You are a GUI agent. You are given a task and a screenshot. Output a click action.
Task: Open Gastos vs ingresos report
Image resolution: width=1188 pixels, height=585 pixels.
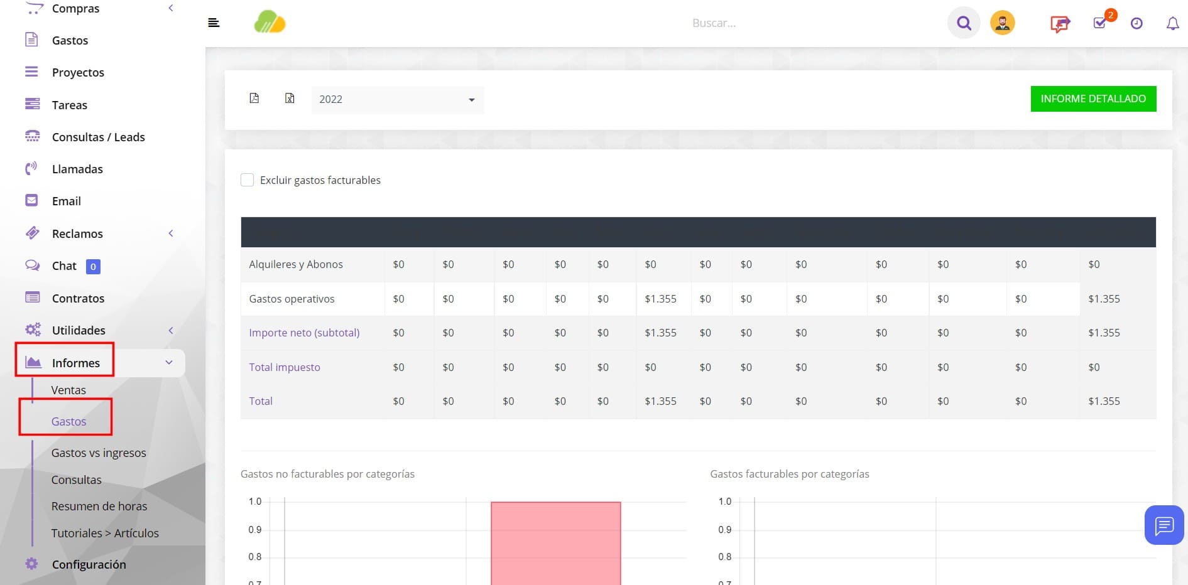[99, 453]
